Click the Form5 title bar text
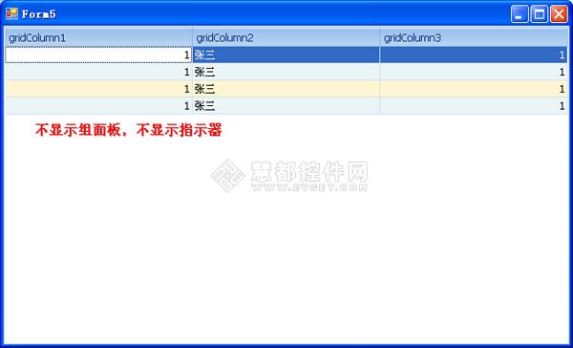Image resolution: width=573 pixels, height=348 pixels. pyautogui.click(x=39, y=14)
